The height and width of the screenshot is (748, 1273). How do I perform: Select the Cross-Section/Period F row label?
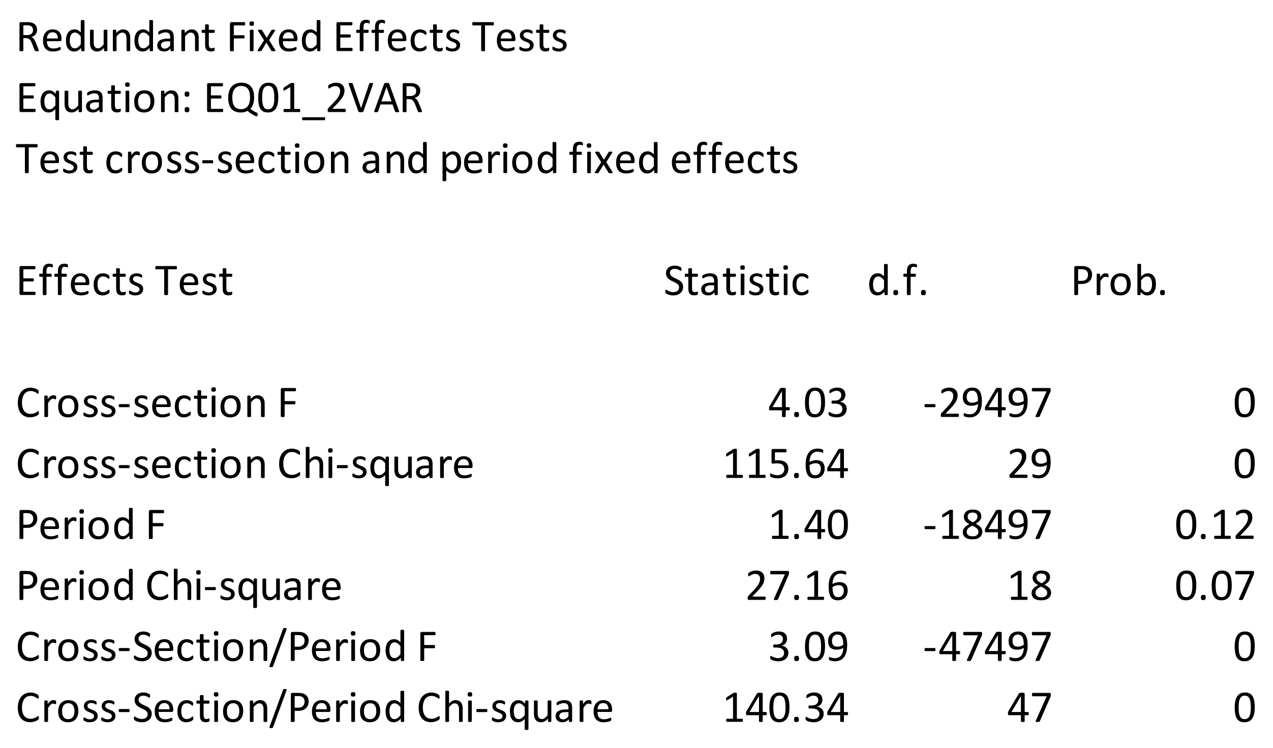[x=226, y=647]
